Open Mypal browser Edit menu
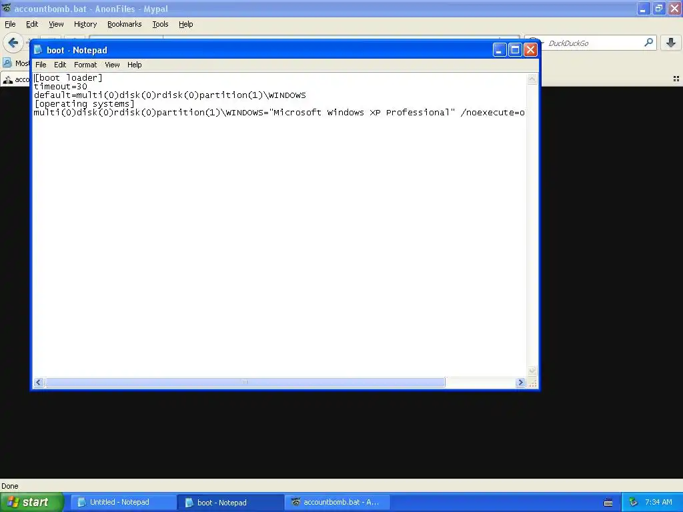Viewport: 683px width, 512px height. point(32,24)
